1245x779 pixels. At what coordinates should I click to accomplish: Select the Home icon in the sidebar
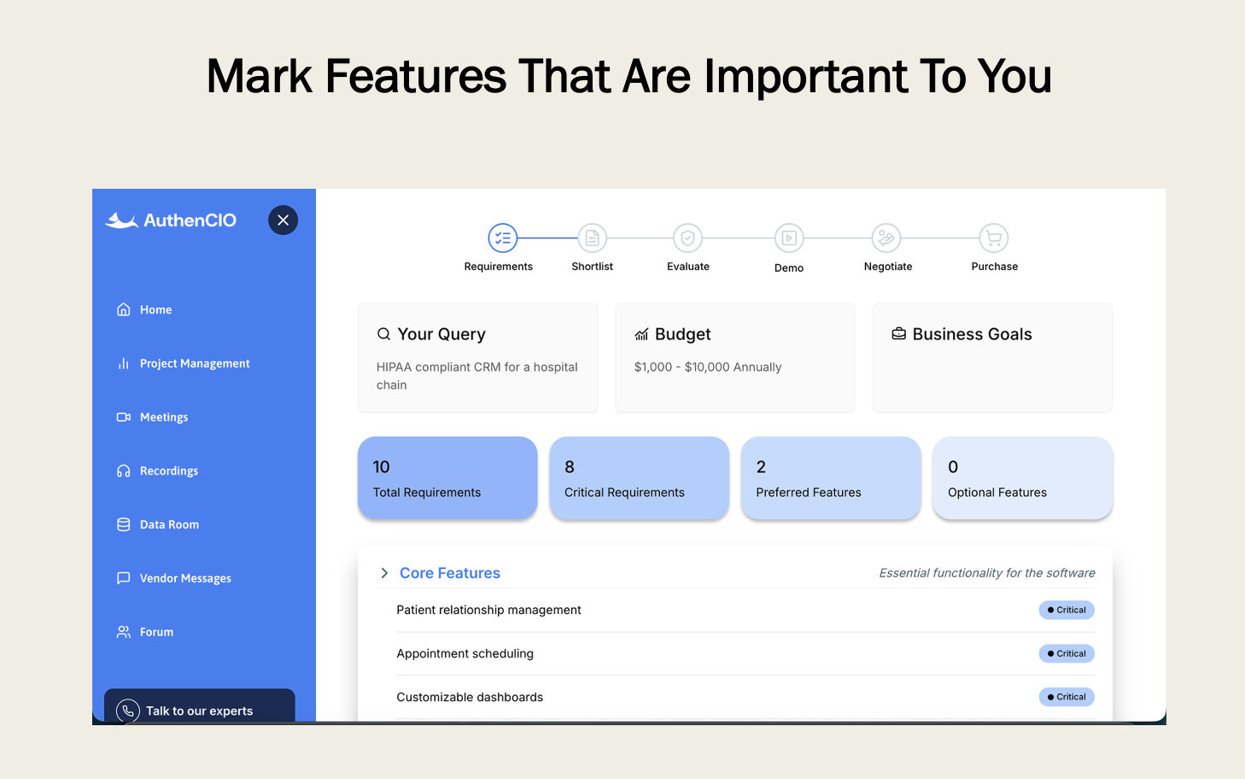[124, 309]
